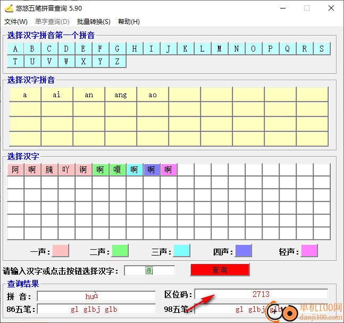Image resolution: width=344 pixels, height=323 pixels.
Task: Open the 帮助(H) menu
Action: click(x=129, y=21)
